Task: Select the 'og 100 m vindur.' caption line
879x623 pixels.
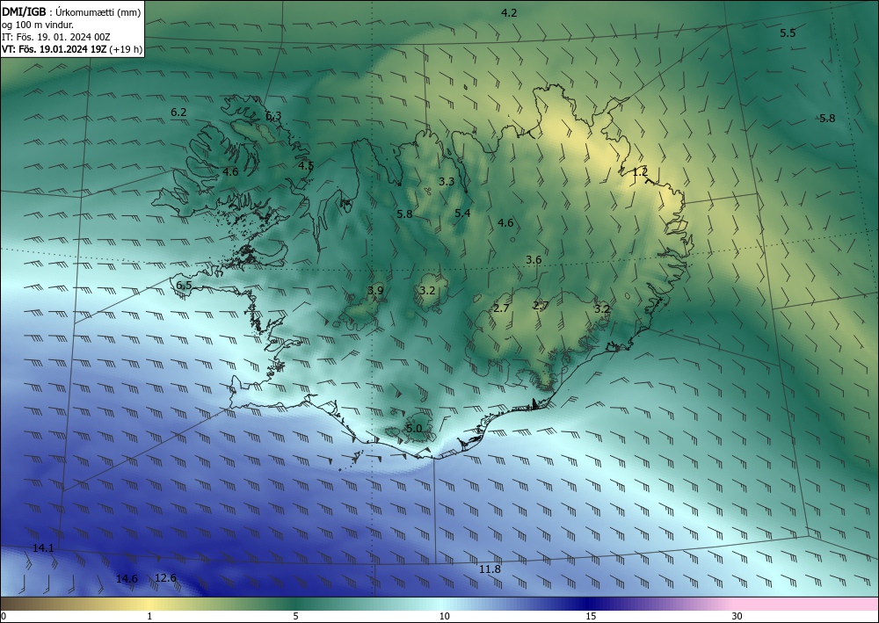Action: 38,25
